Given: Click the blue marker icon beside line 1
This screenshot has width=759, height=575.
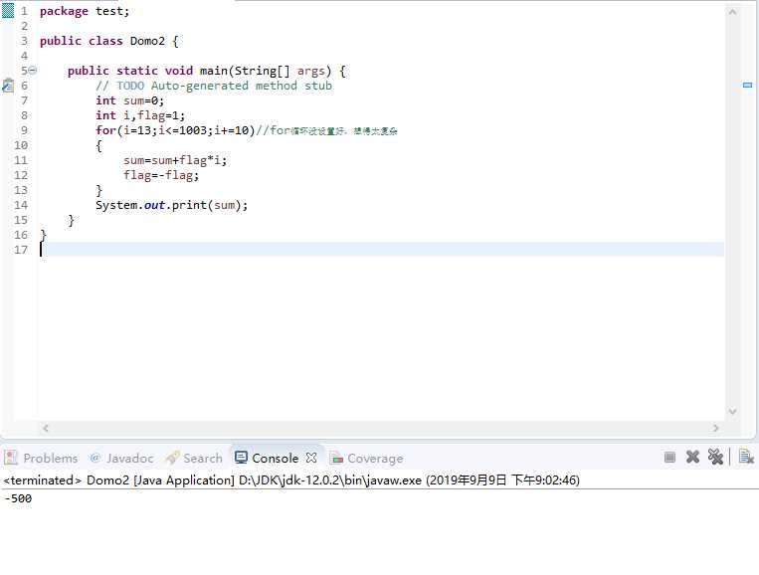Looking at the screenshot, I should click(x=8, y=11).
